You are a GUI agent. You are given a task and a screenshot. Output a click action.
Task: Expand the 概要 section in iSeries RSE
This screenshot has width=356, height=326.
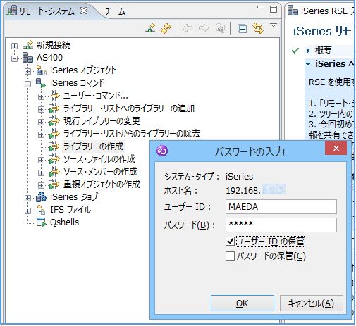coord(308,51)
